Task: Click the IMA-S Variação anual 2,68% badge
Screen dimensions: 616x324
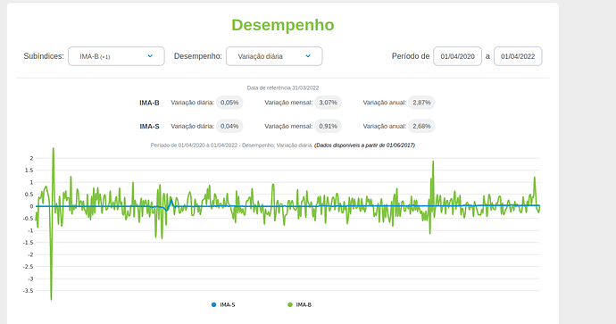Action: [421, 126]
